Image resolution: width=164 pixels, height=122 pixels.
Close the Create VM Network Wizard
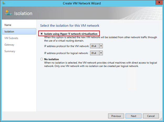[159, 2]
